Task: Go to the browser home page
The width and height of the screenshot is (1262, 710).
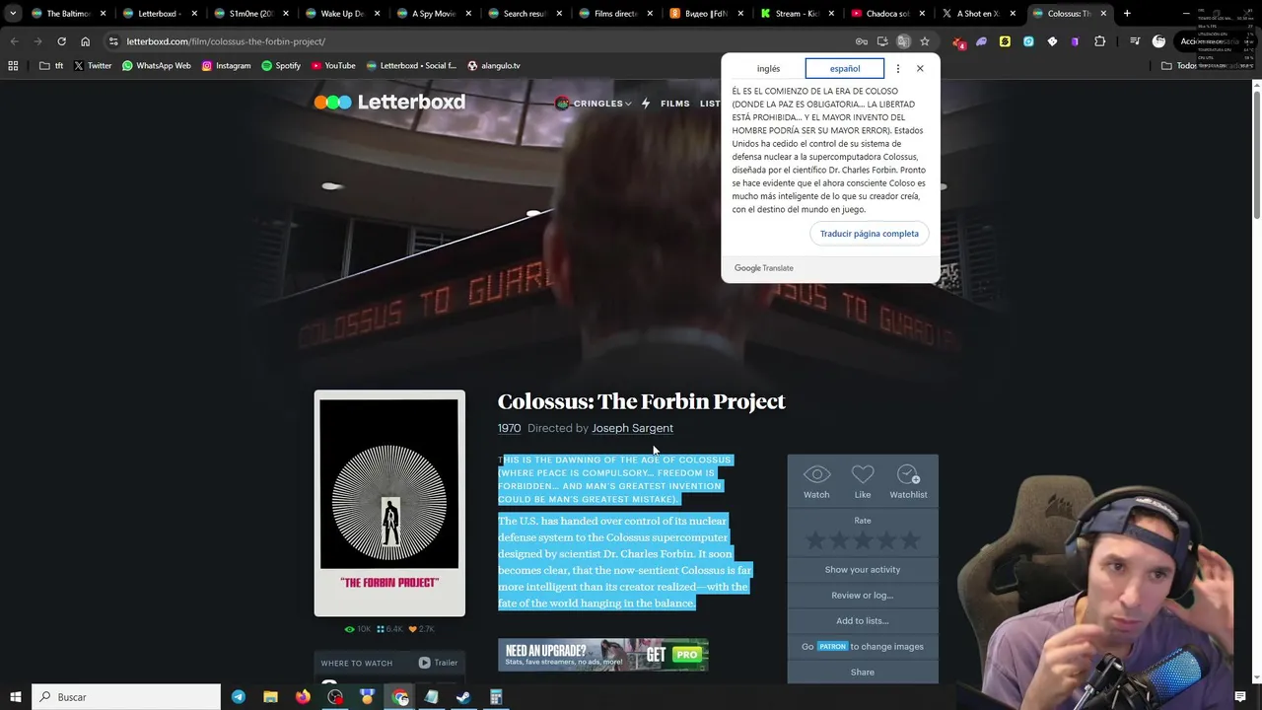Action: point(85,41)
